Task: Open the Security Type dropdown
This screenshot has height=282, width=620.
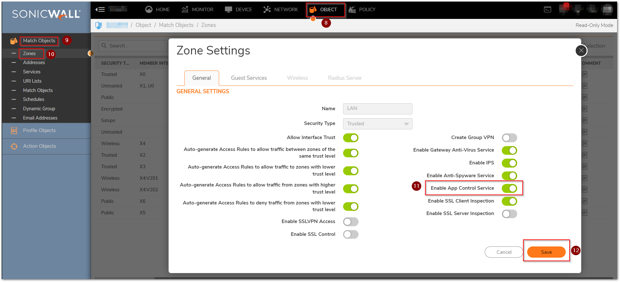Action: click(377, 124)
